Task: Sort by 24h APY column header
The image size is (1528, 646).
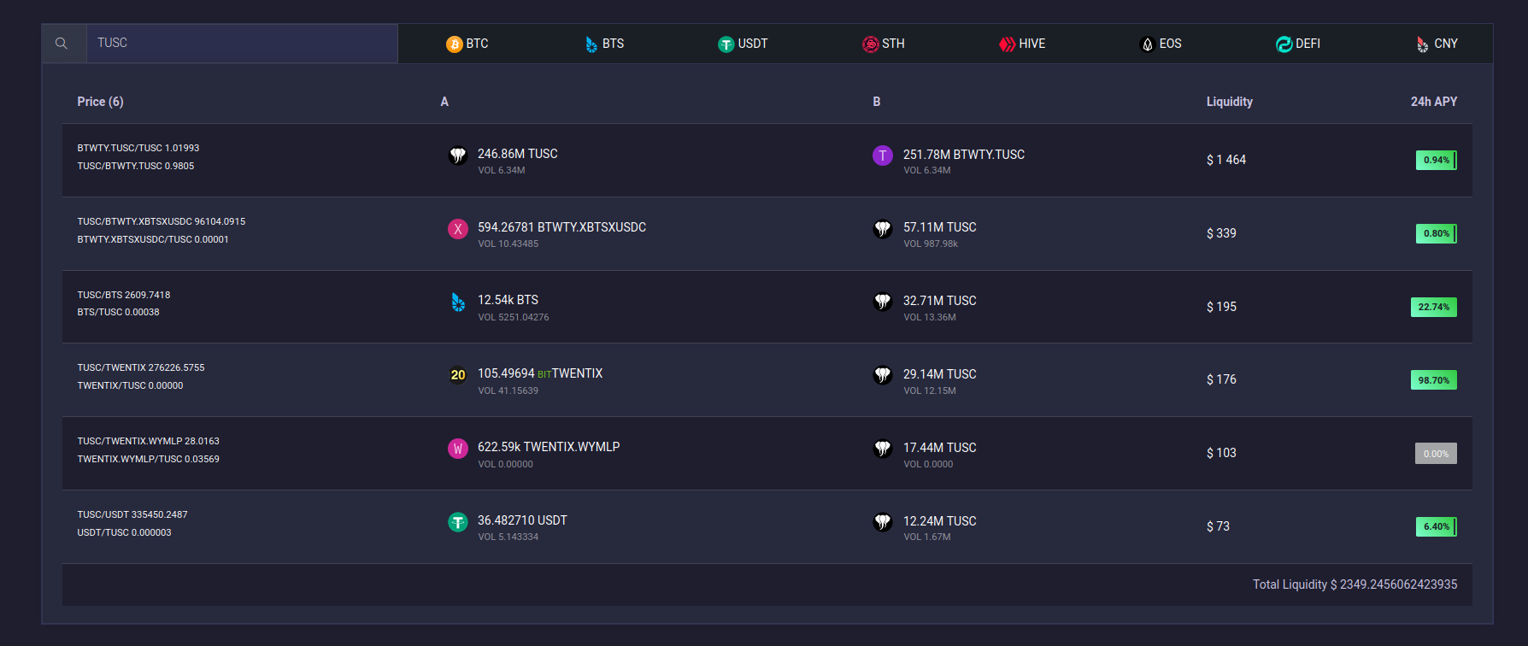Action: pyautogui.click(x=1434, y=102)
